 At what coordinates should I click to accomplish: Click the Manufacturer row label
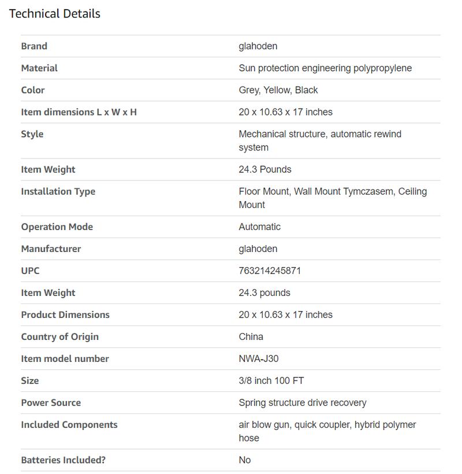coord(51,249)
